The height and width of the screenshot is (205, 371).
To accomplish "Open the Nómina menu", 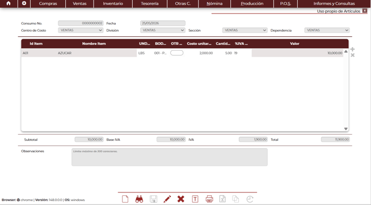I will (x=214, y=3).
